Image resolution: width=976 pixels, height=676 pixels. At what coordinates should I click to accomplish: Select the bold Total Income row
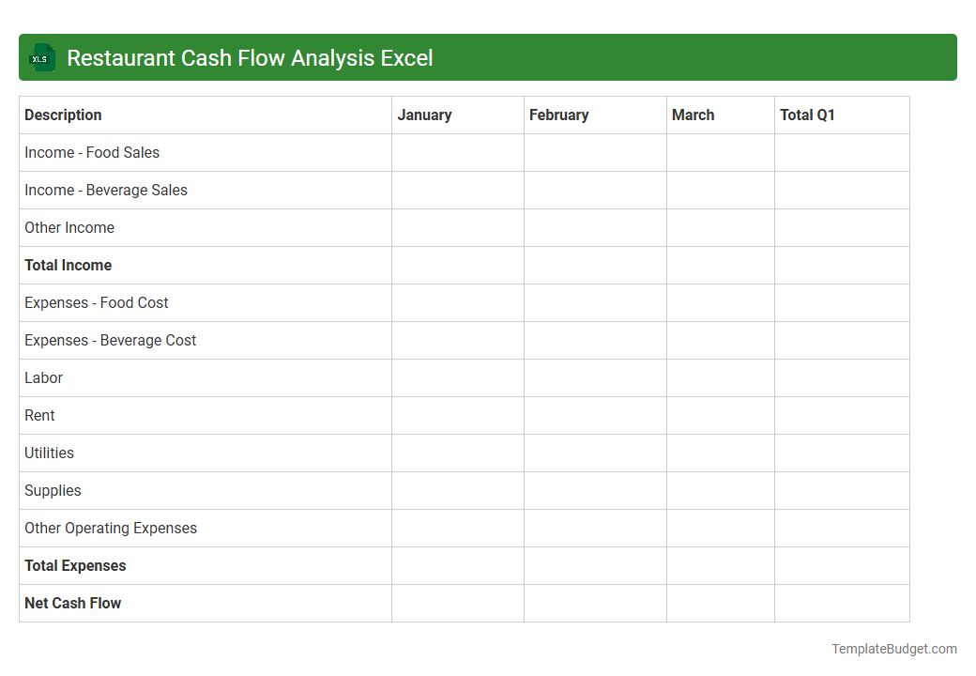[x=68, y=265]
